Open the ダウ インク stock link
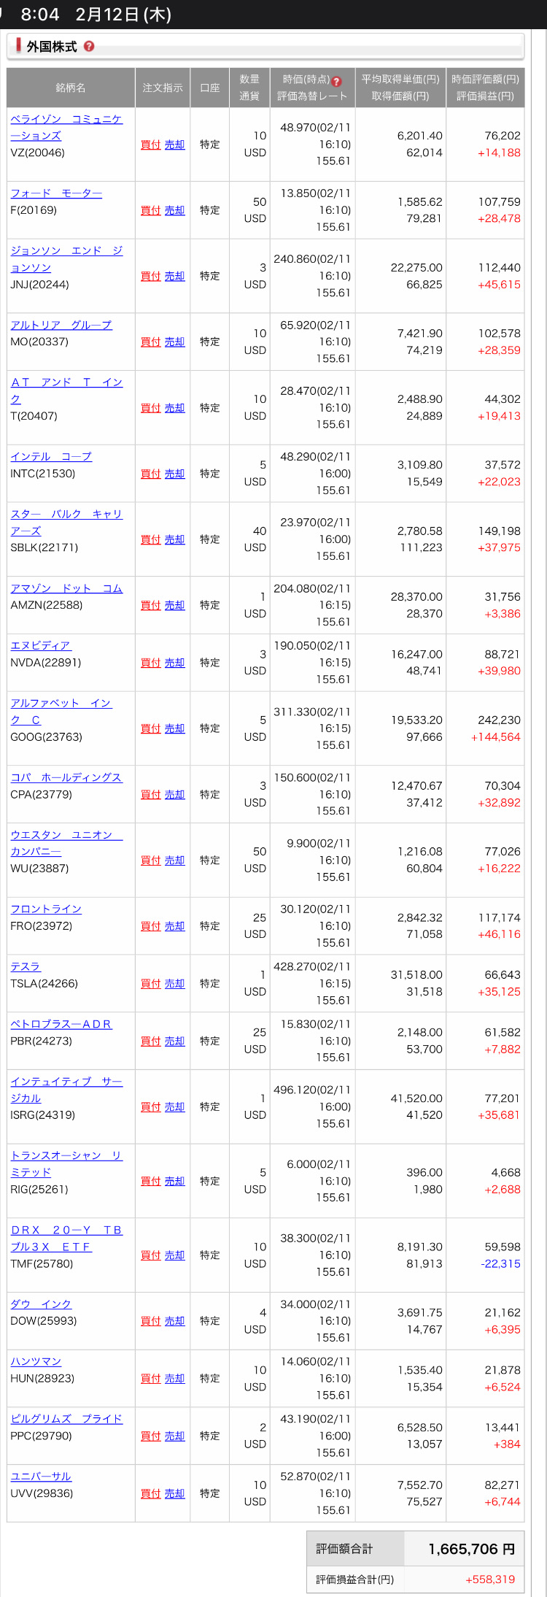This screenshot has width=547, height=1597. 41,1304
